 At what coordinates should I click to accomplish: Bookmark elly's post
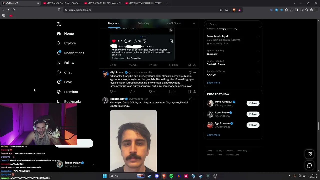point(190,91)
